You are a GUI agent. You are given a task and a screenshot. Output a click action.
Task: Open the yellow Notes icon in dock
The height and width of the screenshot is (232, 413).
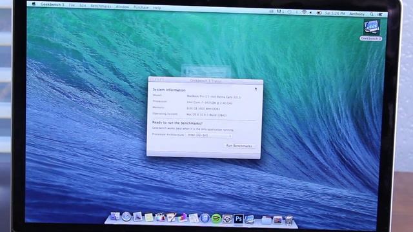[x=148, y=217]
